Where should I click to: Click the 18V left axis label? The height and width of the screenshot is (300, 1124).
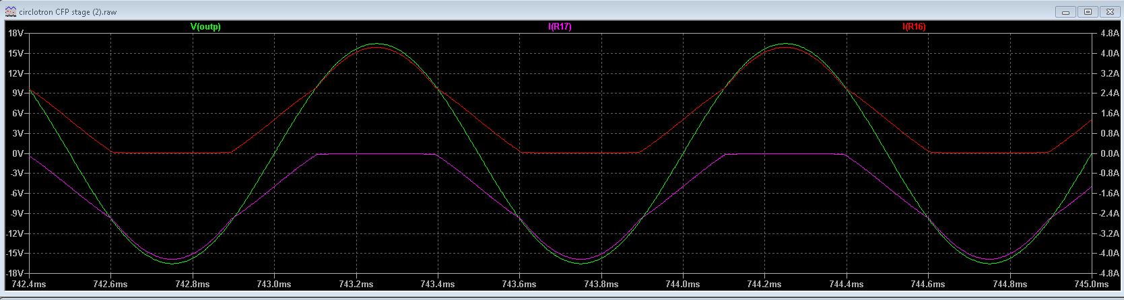(15, 33)
